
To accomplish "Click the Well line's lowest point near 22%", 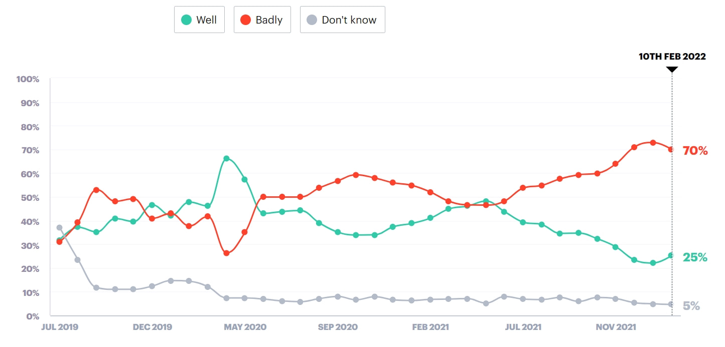I will point(653,263).
